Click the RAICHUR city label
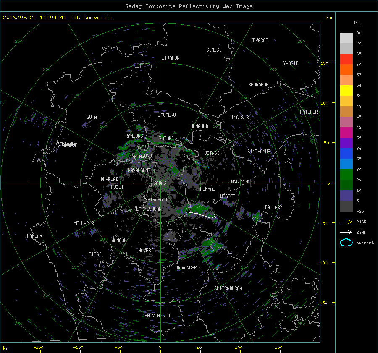The image size is (378, 353). [x=309, y=112]
